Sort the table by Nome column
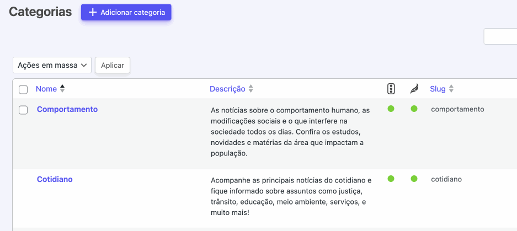Image resolution: width=517 pixels, height=231 pixels. pyautogui.click(x=46, y=89)
